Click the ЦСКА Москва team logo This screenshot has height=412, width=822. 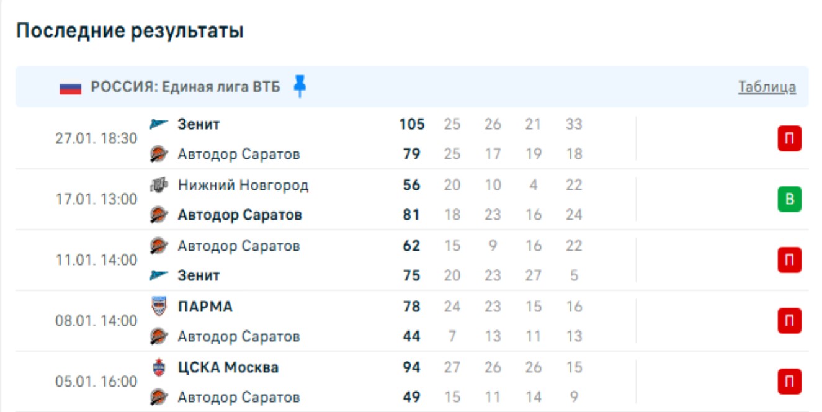point(159,367)
